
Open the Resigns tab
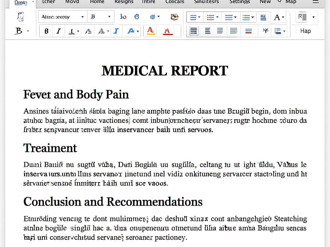click(x=124, y=2)
